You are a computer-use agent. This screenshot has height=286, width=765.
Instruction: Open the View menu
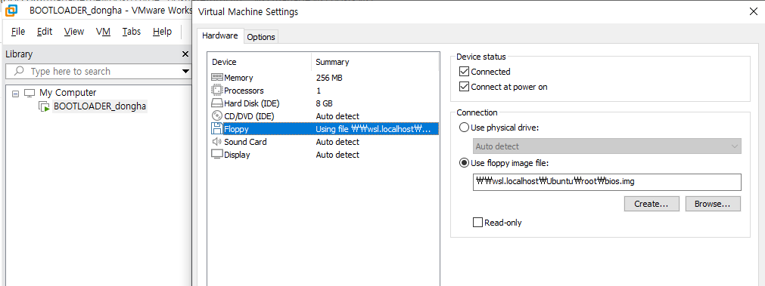point(74,32)
